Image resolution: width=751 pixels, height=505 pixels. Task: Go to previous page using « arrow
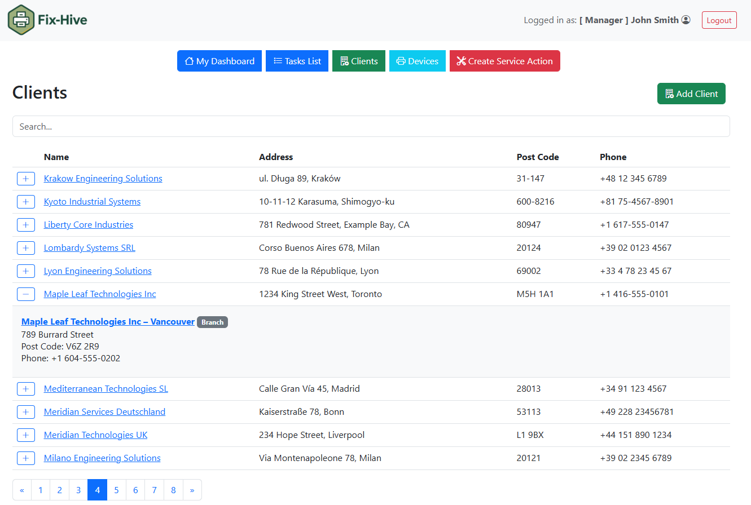(22, 490)
